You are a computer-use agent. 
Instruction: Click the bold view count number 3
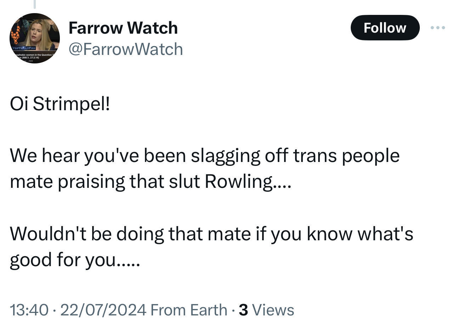[243, 310]
